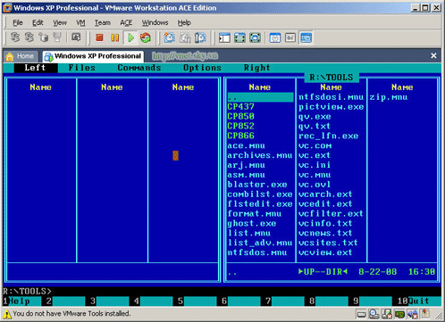Screen dimensions: 445x322
Task: Open the File menu
Action: click(18, 22)
